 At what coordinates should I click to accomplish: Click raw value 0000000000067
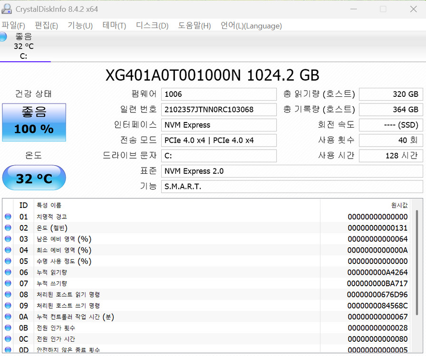tap(378, 317)
